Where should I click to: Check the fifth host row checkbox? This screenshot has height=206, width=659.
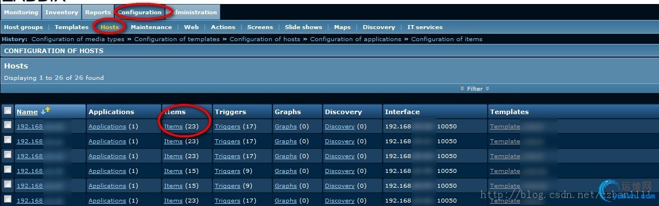[x=7, y=185]
